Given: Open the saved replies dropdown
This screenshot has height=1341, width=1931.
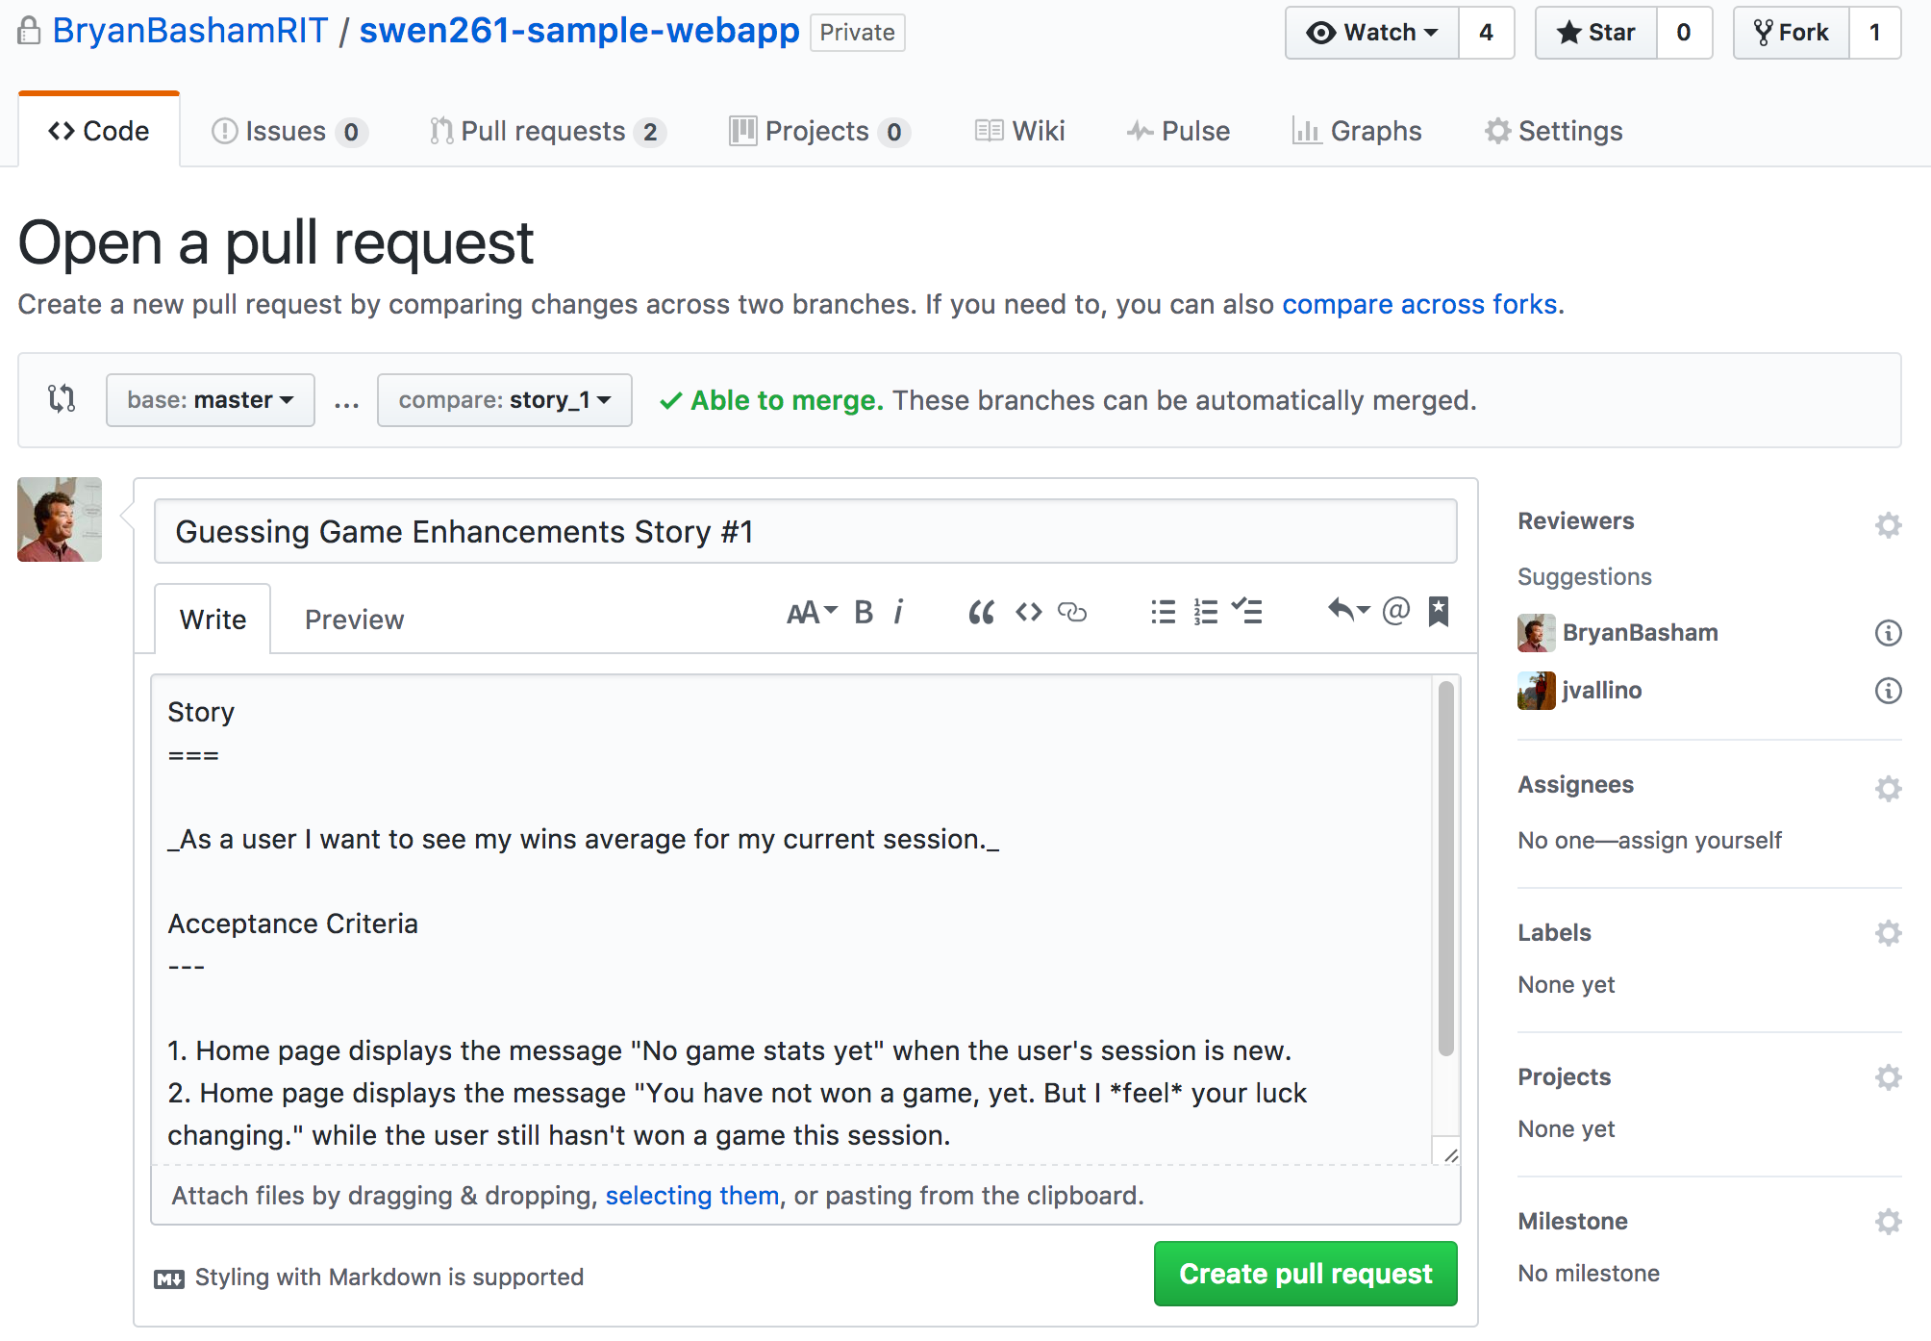Looking at the screenshot, I should 1348,610.
